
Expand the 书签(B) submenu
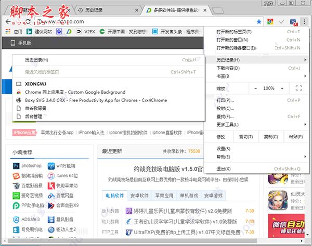[x=257, y=76]
